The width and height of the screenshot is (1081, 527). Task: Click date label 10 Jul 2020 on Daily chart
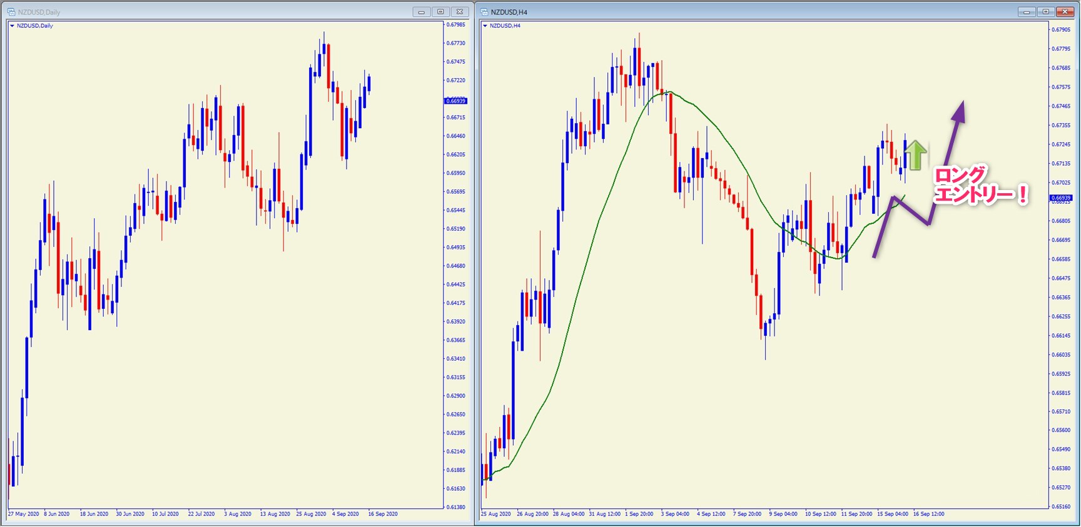pos(165,514)
